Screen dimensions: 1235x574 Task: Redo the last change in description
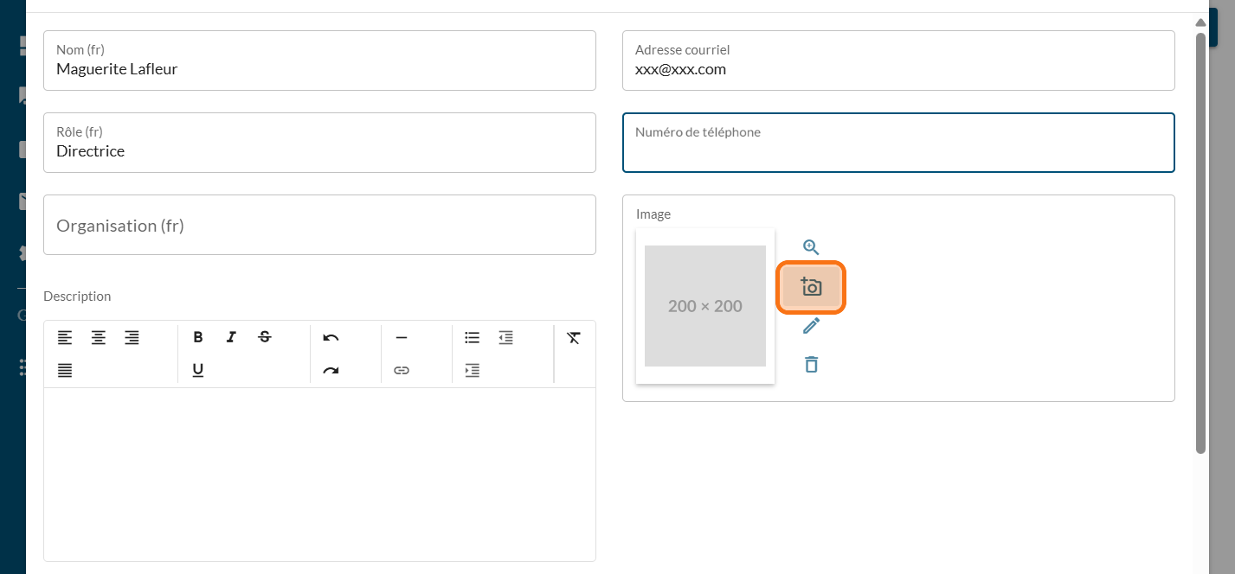331,370
